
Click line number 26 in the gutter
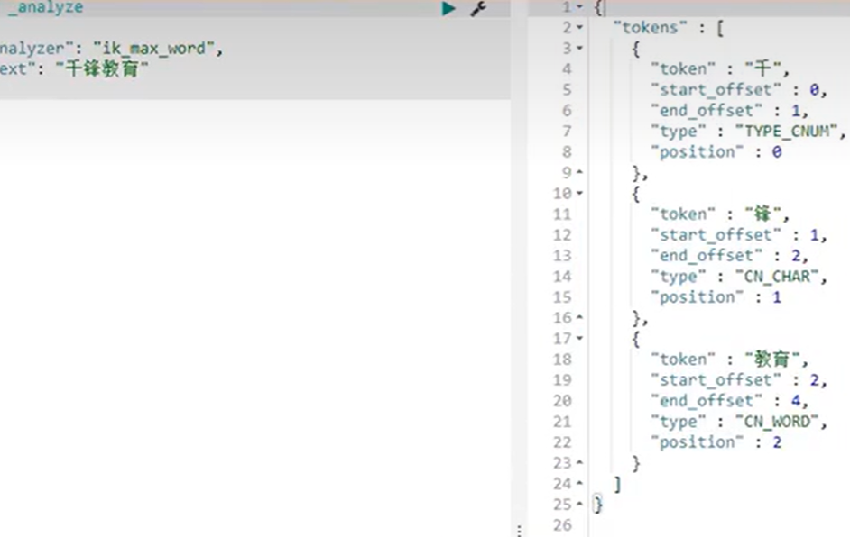[563, 525]
